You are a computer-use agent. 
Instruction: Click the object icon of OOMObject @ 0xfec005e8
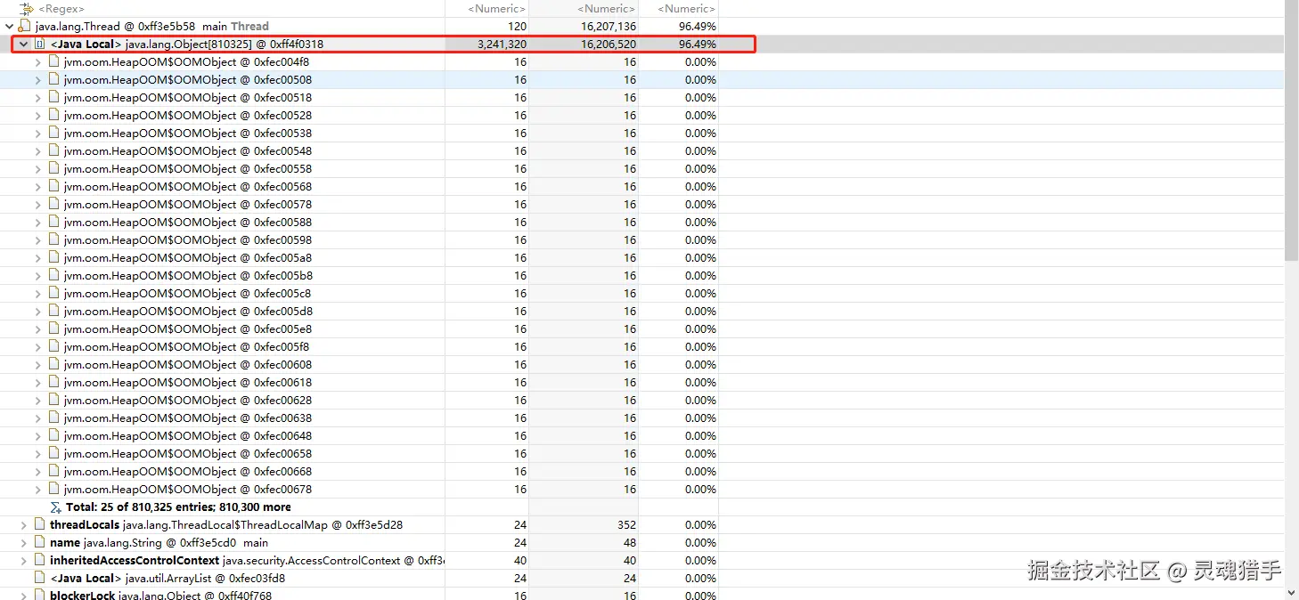[x=53, y=329]
